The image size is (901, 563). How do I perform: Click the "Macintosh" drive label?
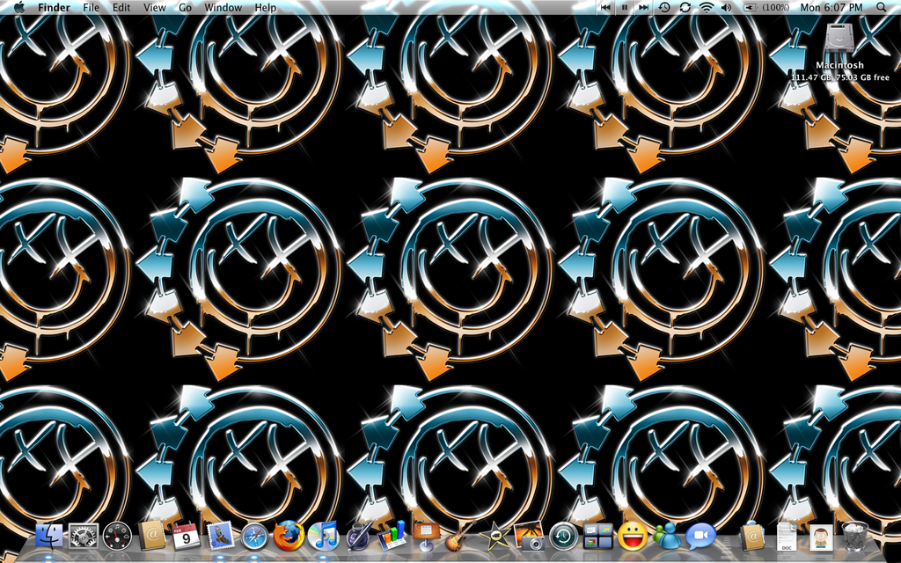pos(839,65)
